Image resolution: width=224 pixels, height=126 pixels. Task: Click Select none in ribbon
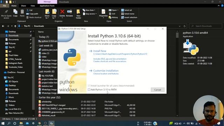128,14
